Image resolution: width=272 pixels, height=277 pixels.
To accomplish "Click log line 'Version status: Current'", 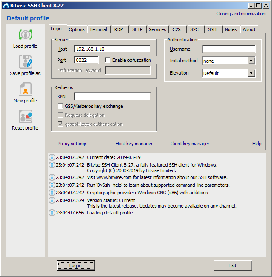I will click(111, 200).
